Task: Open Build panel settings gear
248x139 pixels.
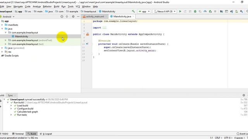Action: coord(244,95)
